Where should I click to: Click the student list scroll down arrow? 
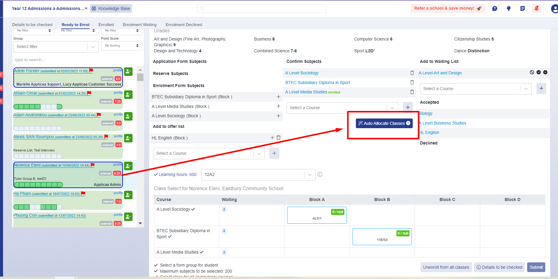[x=140, y=223]
